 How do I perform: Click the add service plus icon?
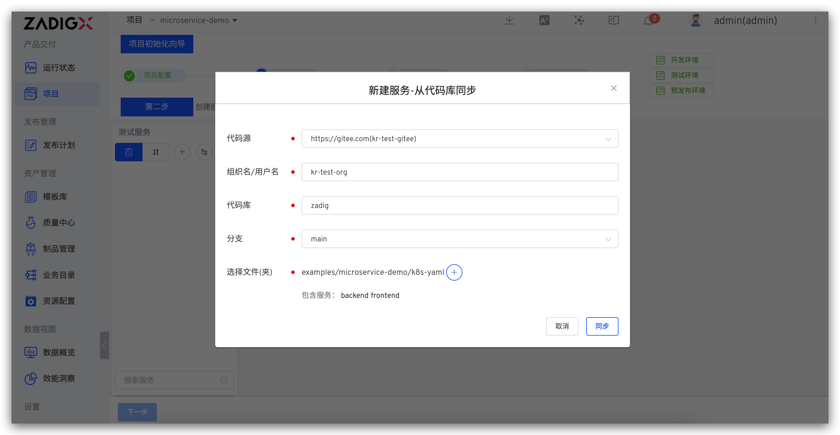click(x=182, y=152)
